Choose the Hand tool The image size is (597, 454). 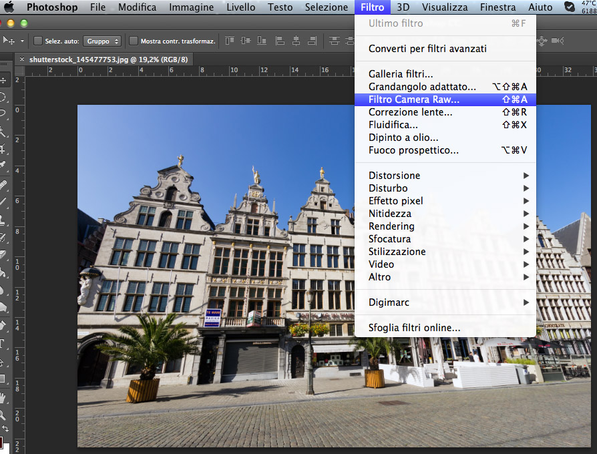point(3,397)
